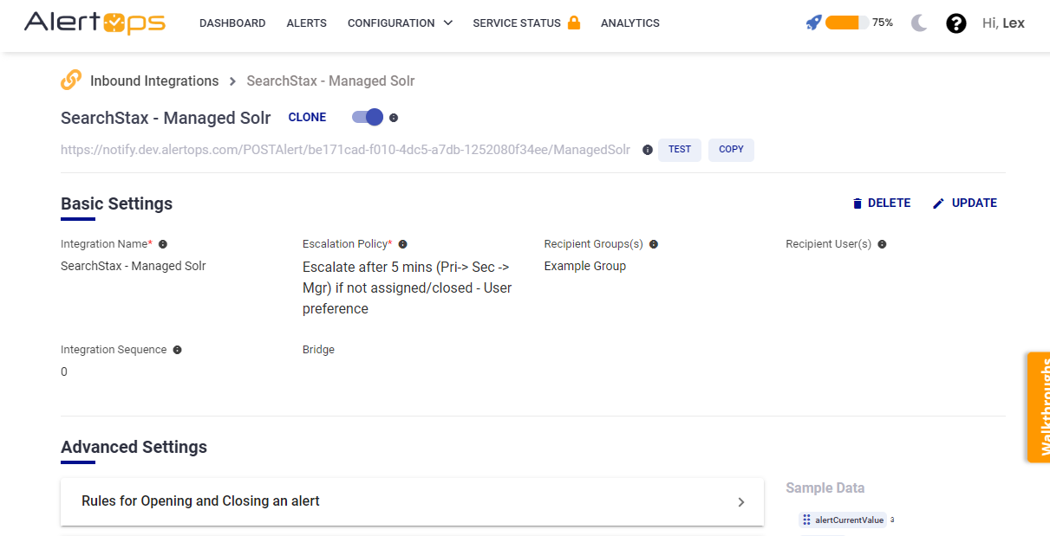Click the UPDATE button
This screenshot has width=1050, height=536.
tap(964, 203)
